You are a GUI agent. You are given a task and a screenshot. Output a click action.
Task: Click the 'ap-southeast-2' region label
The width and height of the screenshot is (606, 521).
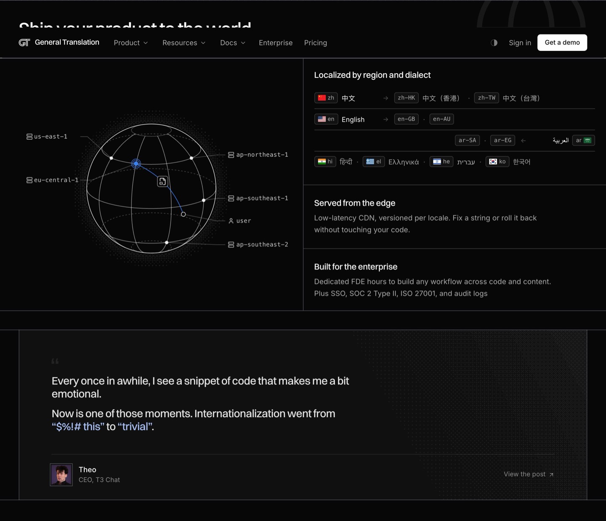262,245
